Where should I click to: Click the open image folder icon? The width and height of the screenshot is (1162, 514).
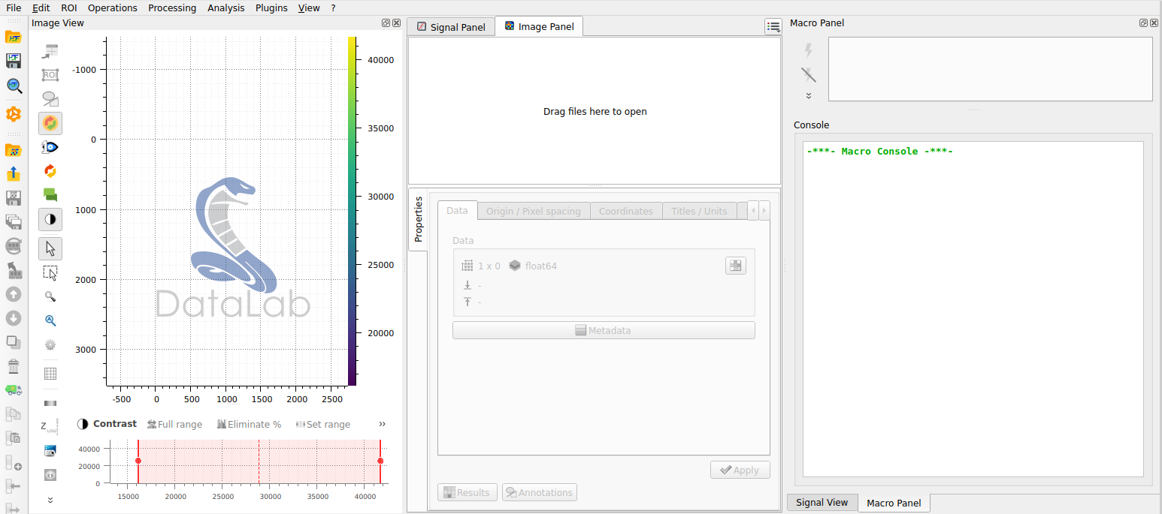14,150
